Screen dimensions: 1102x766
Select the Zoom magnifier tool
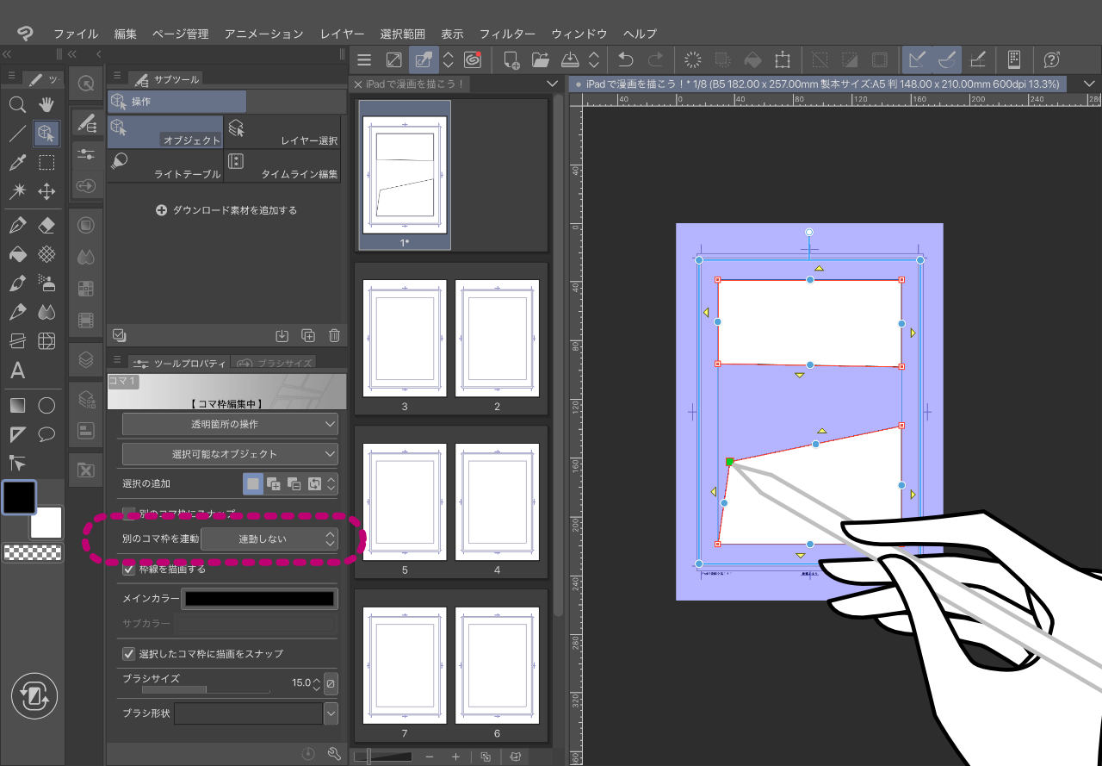[17, 105]
